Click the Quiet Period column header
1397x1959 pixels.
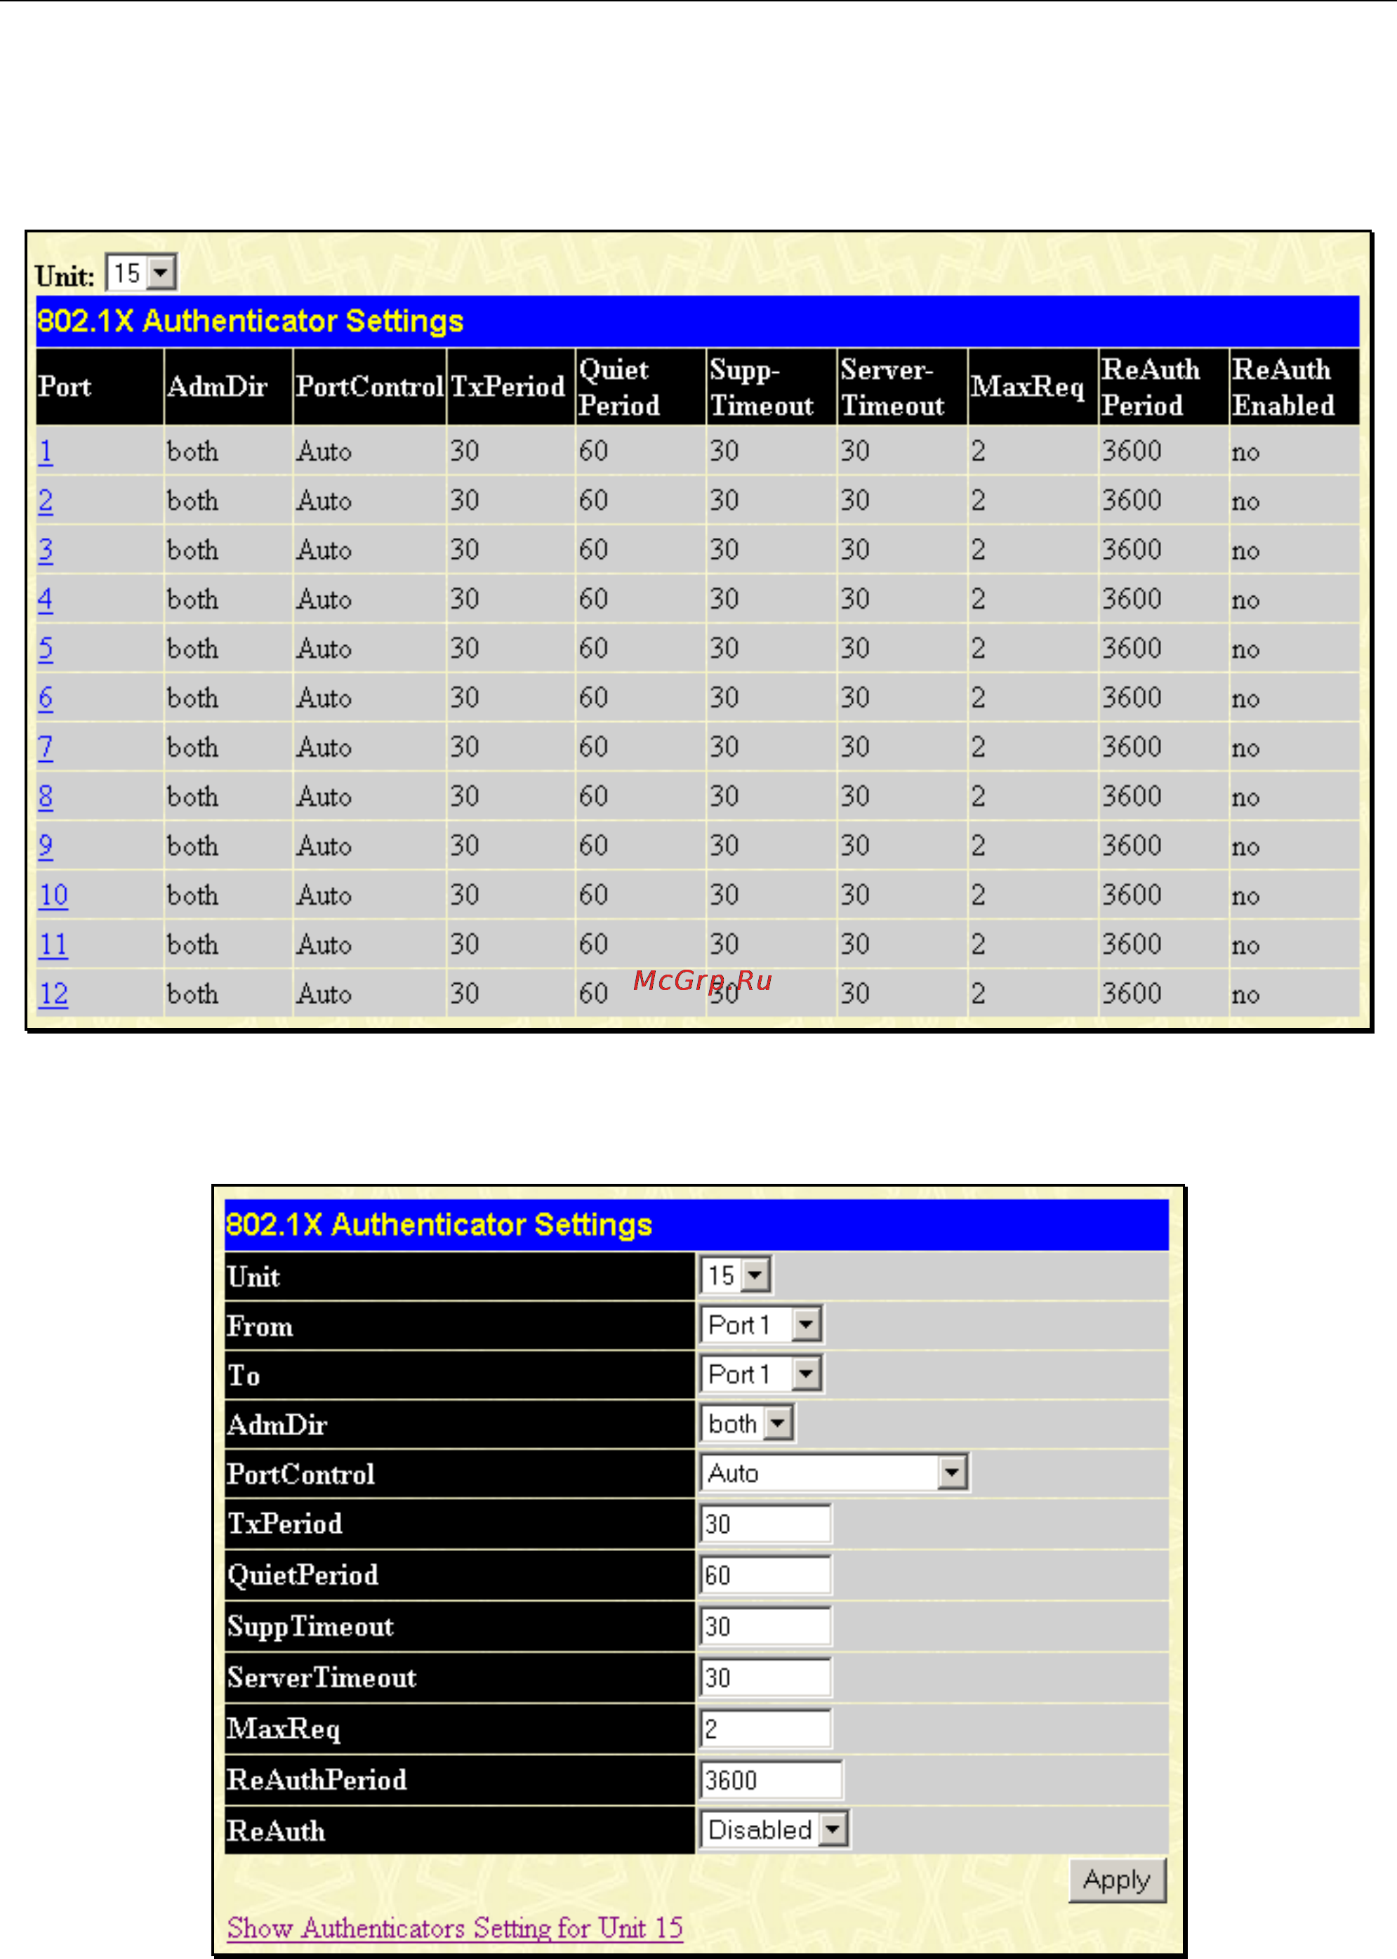(641, 386)
